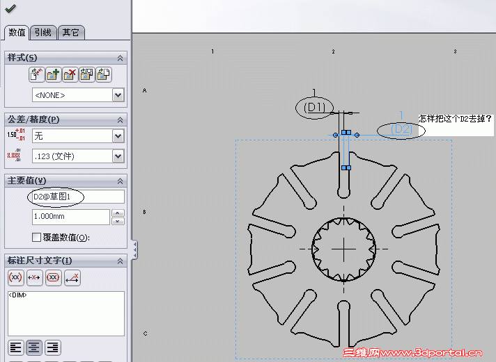
Task: Click the unit precision icon
Action: pyautogui.click(x=14, y=155)
